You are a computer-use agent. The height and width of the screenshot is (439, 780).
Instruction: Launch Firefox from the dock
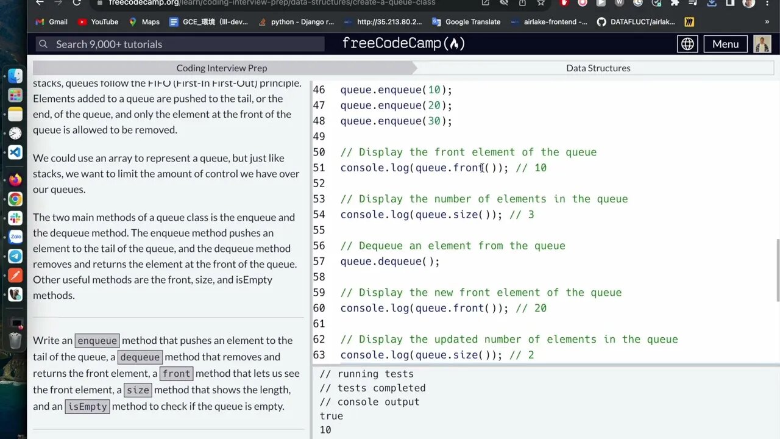point(15,180)
